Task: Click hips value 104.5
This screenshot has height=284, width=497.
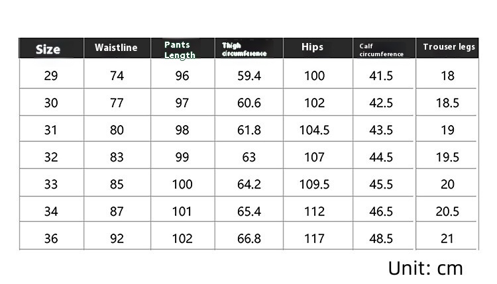Action: coord(314,130)
